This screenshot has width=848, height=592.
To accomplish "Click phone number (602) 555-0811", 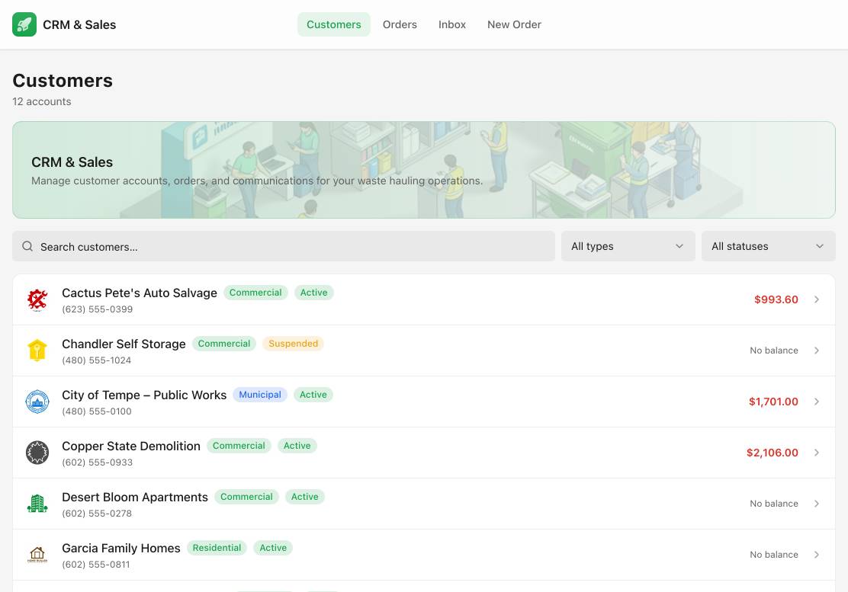I will 96,565.
